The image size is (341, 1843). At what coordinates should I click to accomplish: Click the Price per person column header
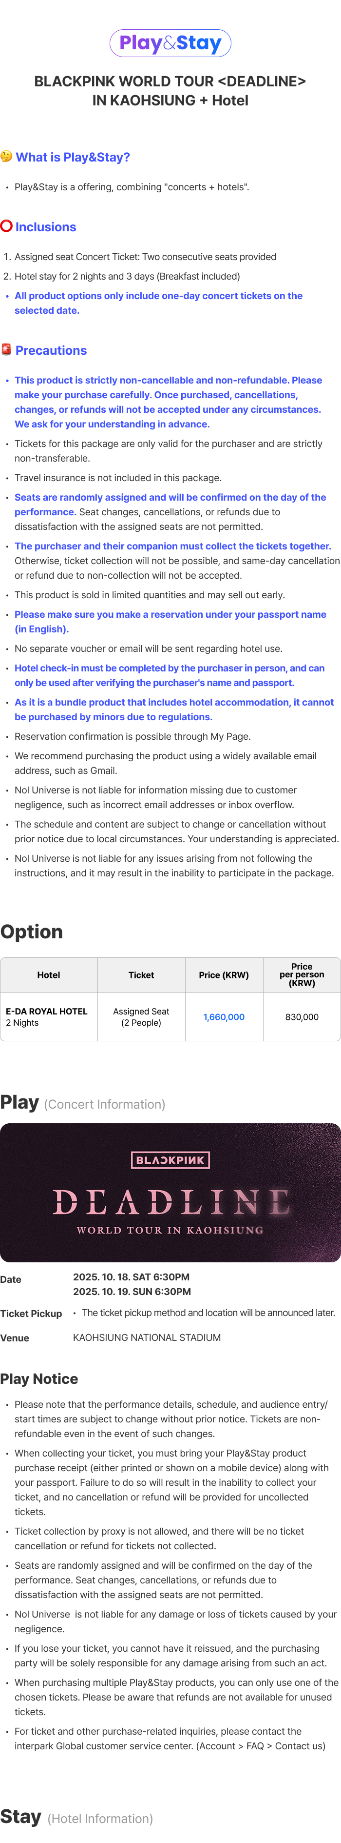pos(302,975)
